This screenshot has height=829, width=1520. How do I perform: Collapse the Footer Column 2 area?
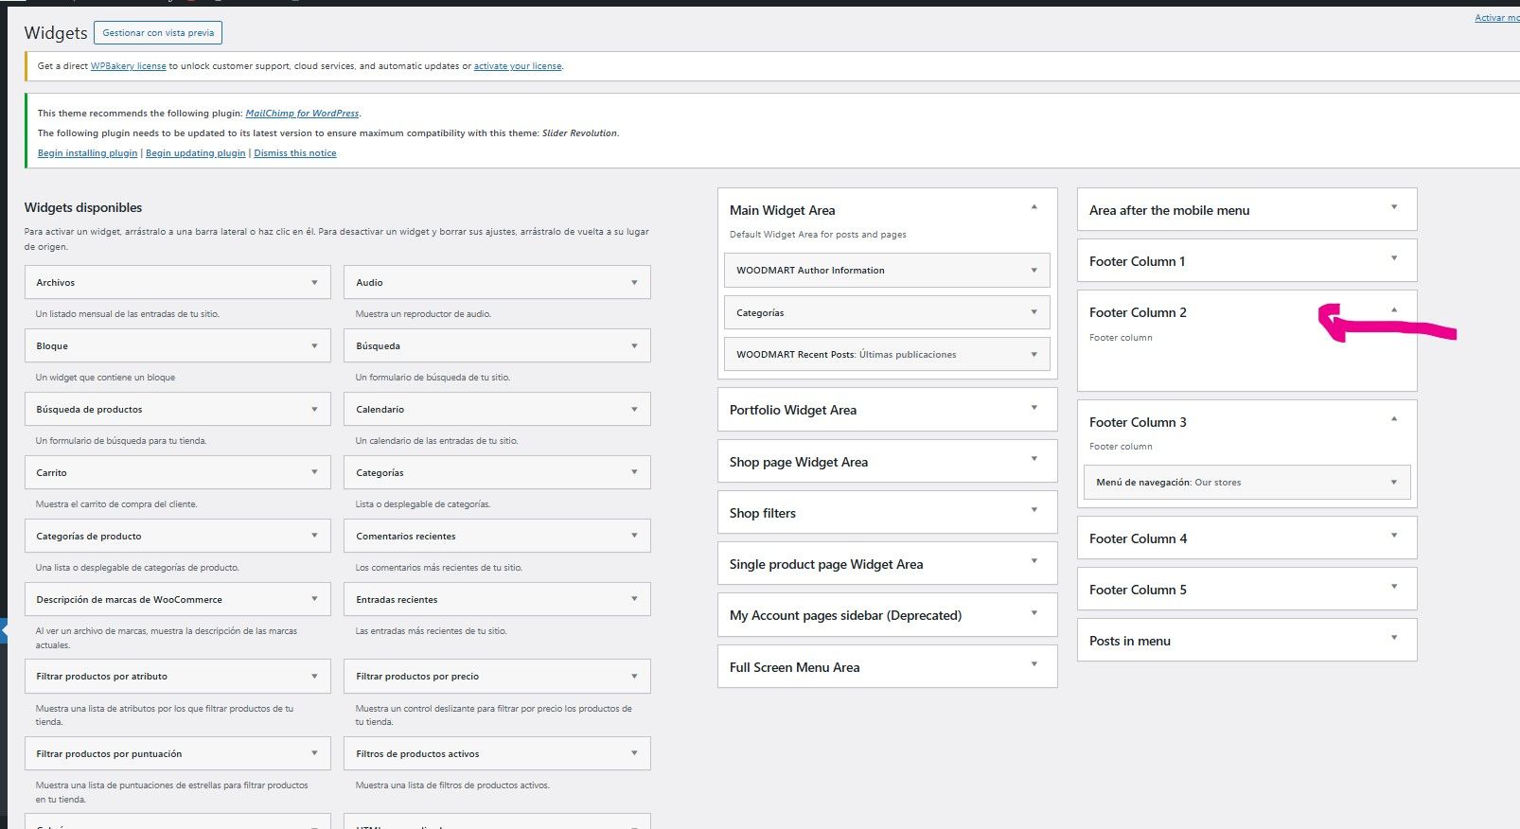click(1393, 310)
